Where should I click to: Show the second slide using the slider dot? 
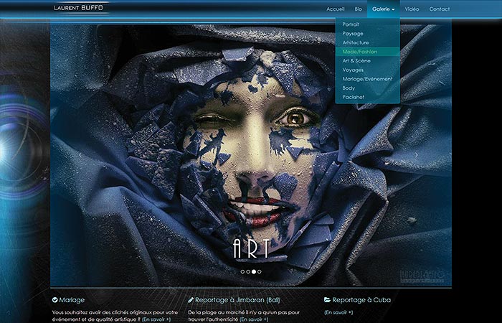[248, 272]
